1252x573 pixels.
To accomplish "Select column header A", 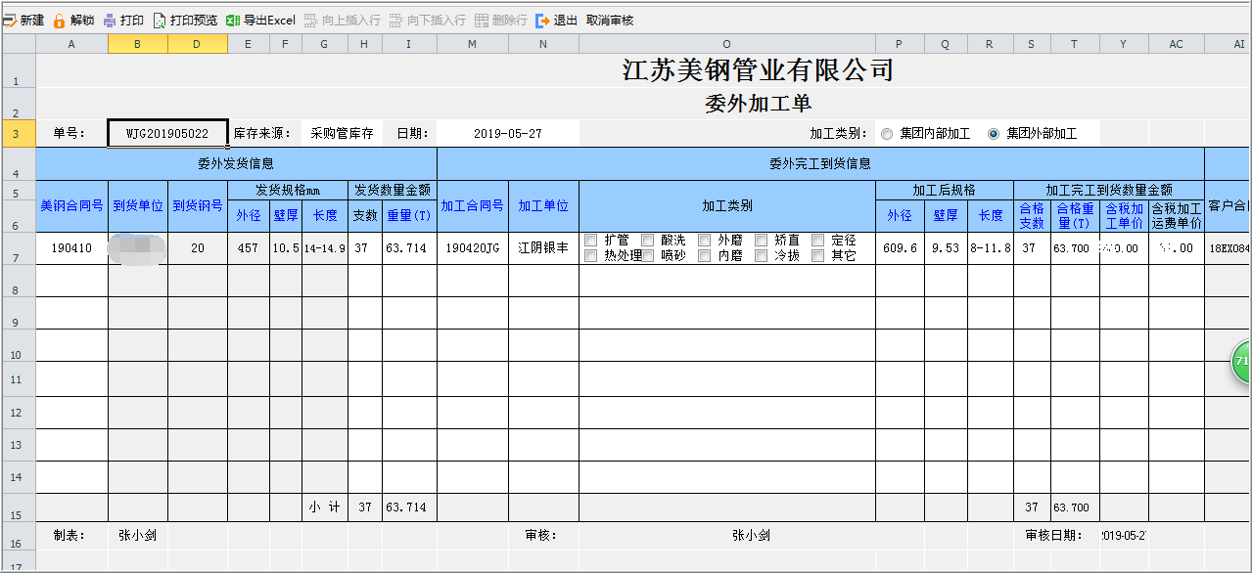I will tap(71, 44).
